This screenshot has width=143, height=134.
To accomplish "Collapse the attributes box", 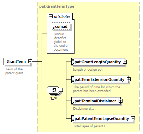I will click(x=50, y=17).
